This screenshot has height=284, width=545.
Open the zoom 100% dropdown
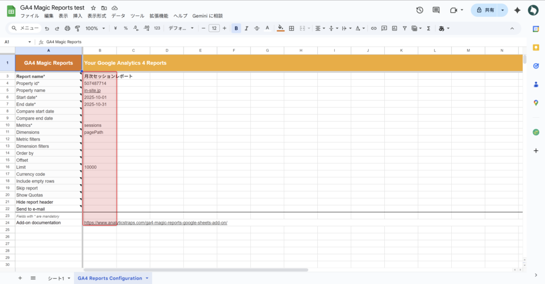tap(95, 28)
